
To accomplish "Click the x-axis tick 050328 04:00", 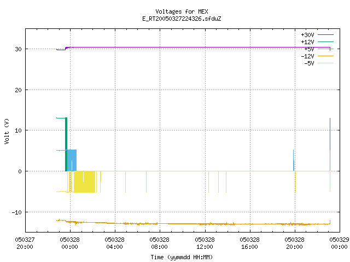I will [x=114, y=243].
